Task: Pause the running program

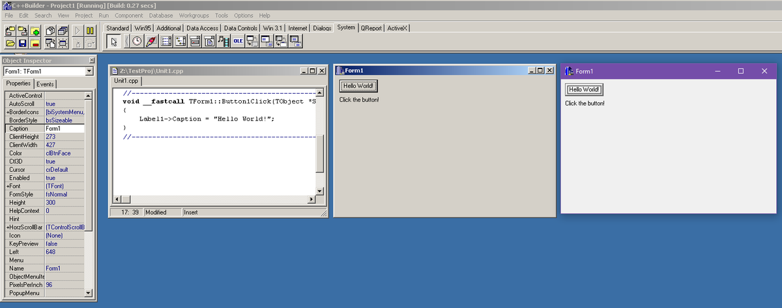Action: click(90, 31)
